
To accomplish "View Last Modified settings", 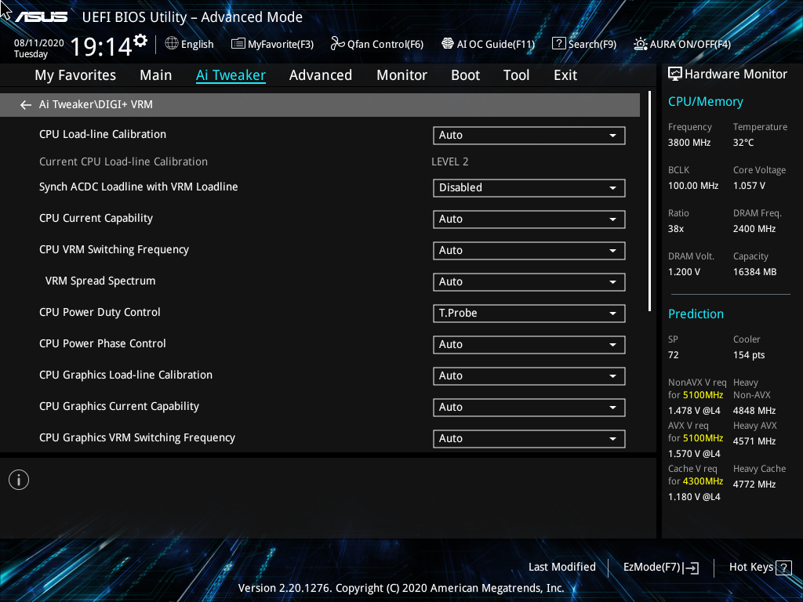I will point(561,568).
